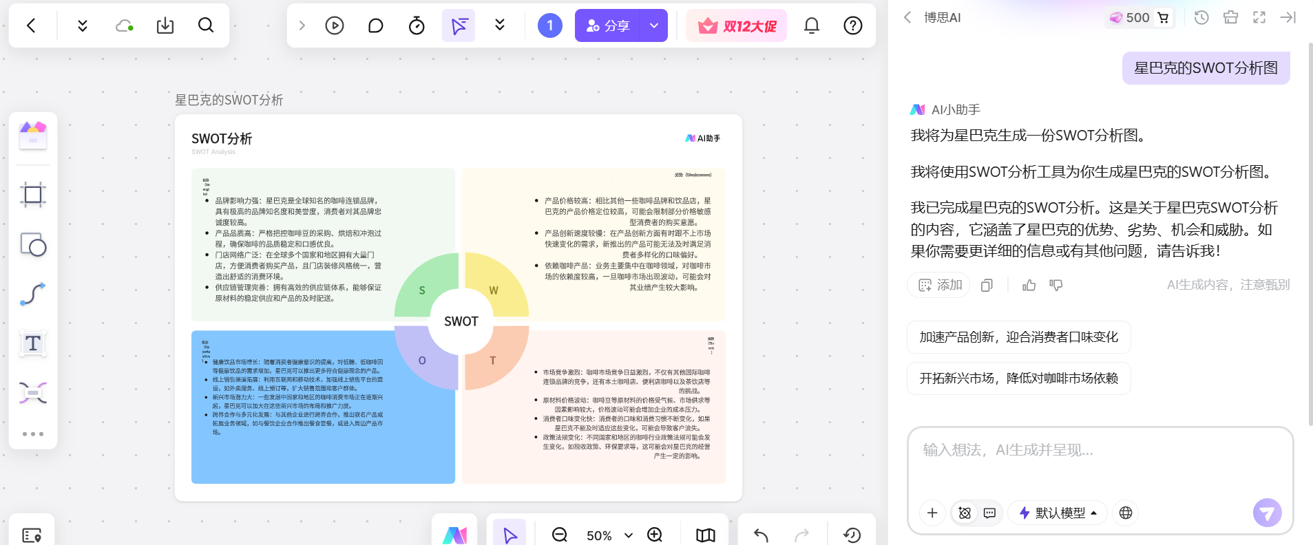1313x545 pixels.
Task: Like the AI response with thumbs up
Action: [x=1029, y=285]
